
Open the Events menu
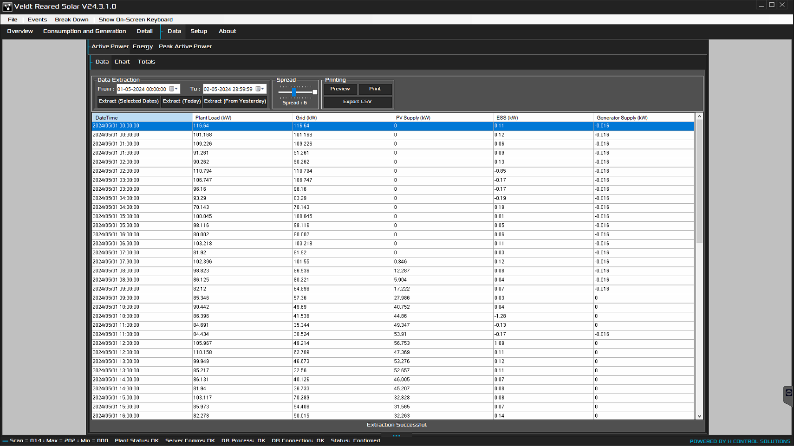[37, 19]
